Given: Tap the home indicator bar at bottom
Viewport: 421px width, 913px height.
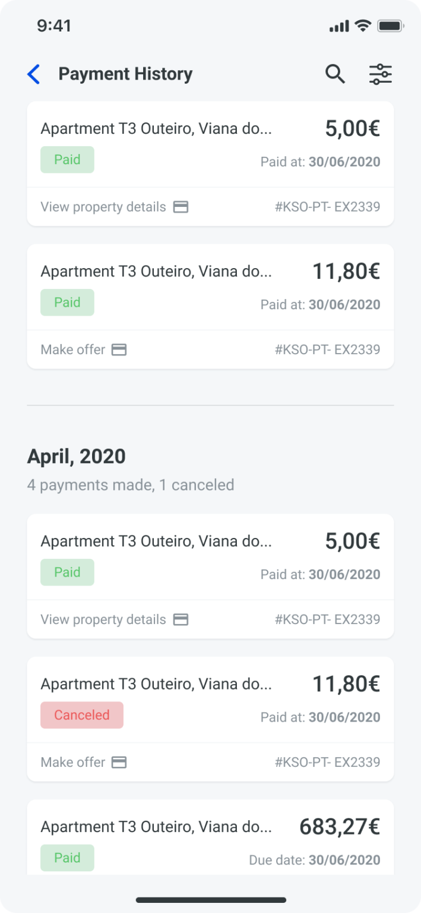Looking at the screenshot, I should coord(211,900).
